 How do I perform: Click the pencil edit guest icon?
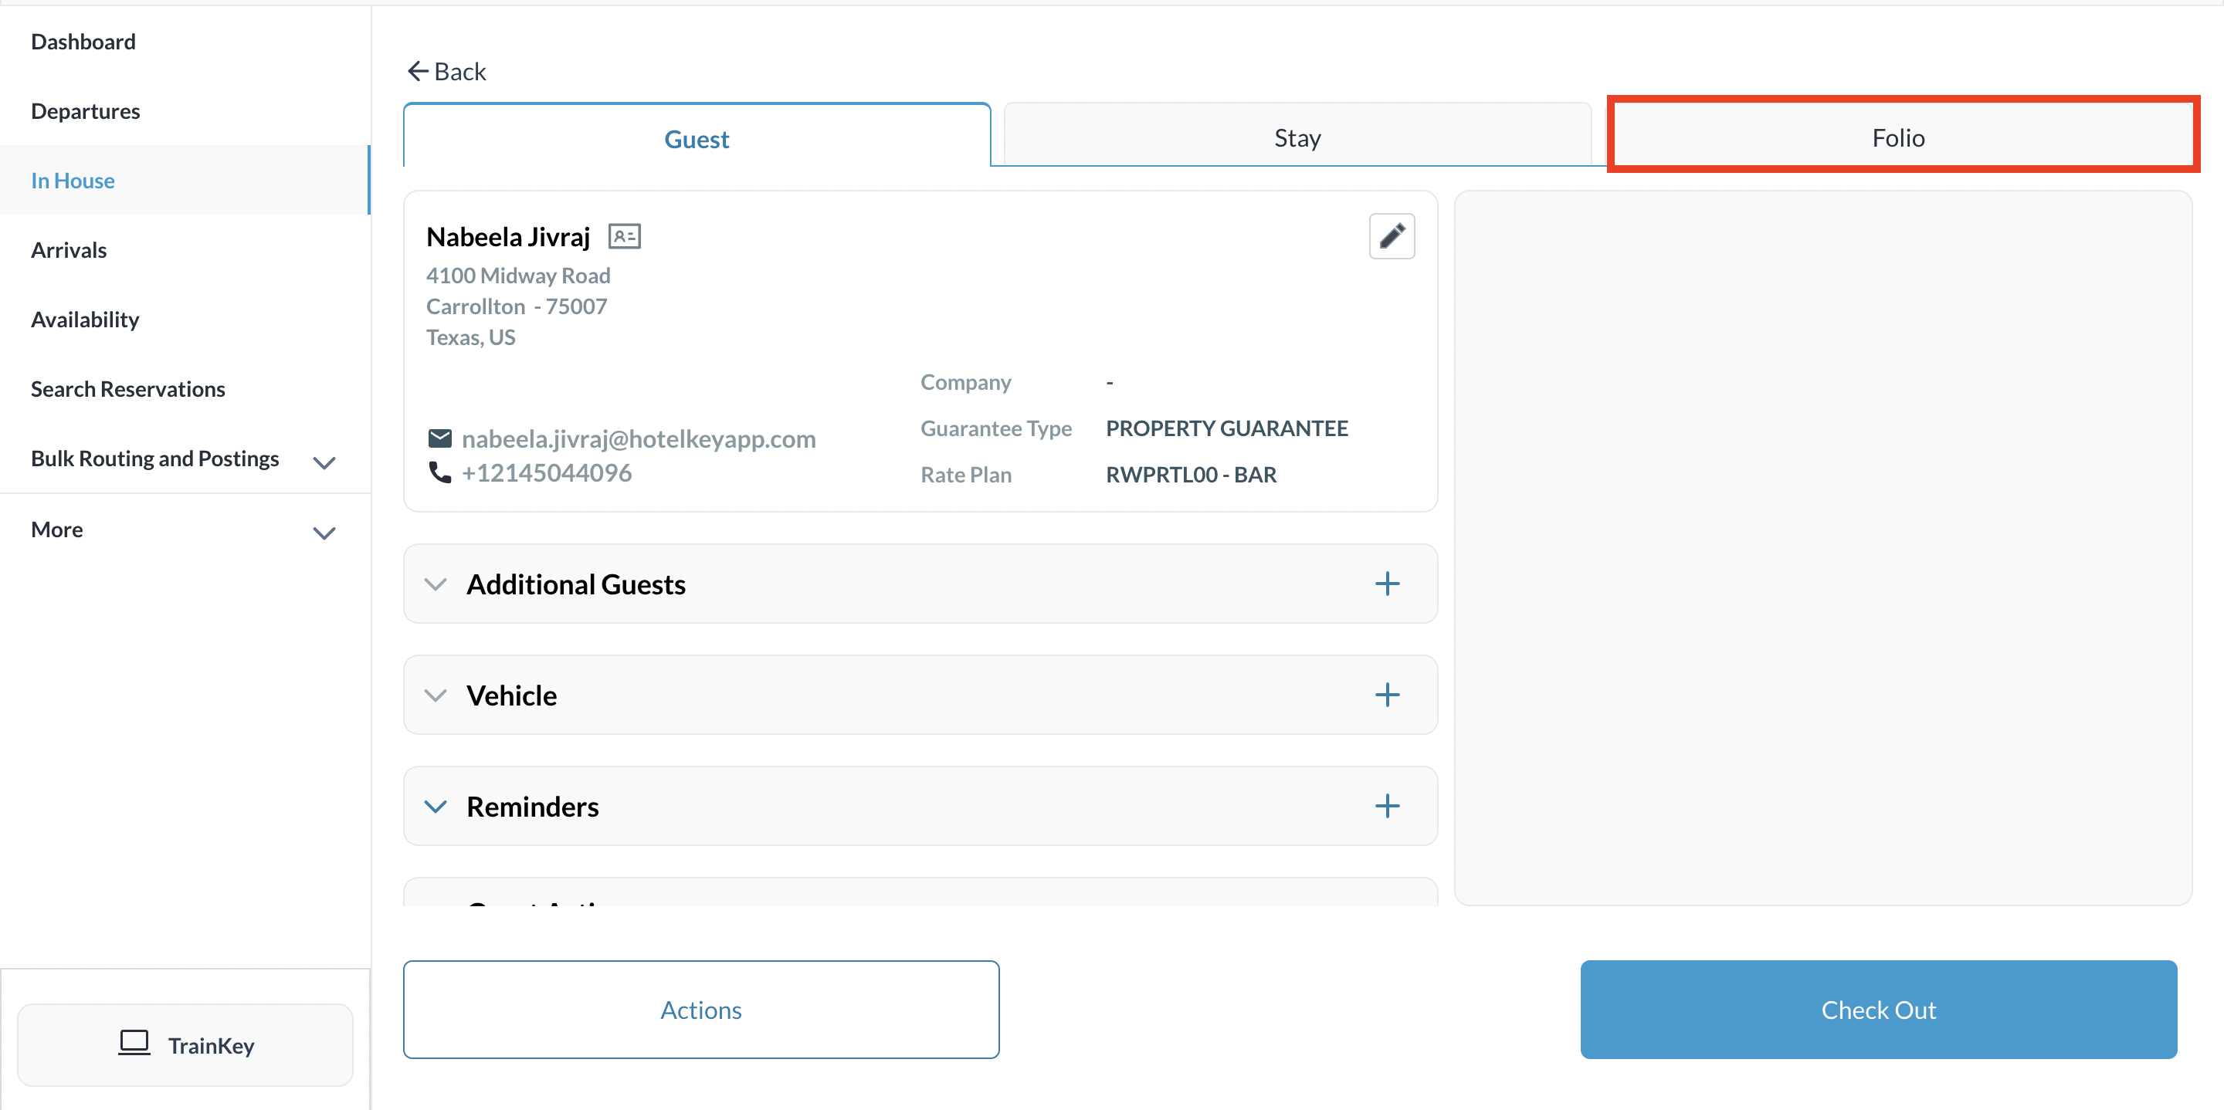(x=1391, y=235)
